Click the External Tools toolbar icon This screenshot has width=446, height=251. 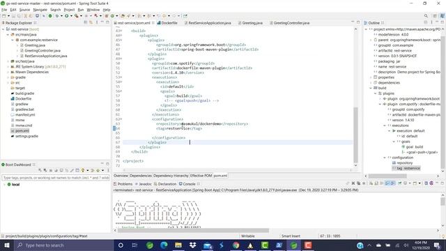click(x=76, y=16)
